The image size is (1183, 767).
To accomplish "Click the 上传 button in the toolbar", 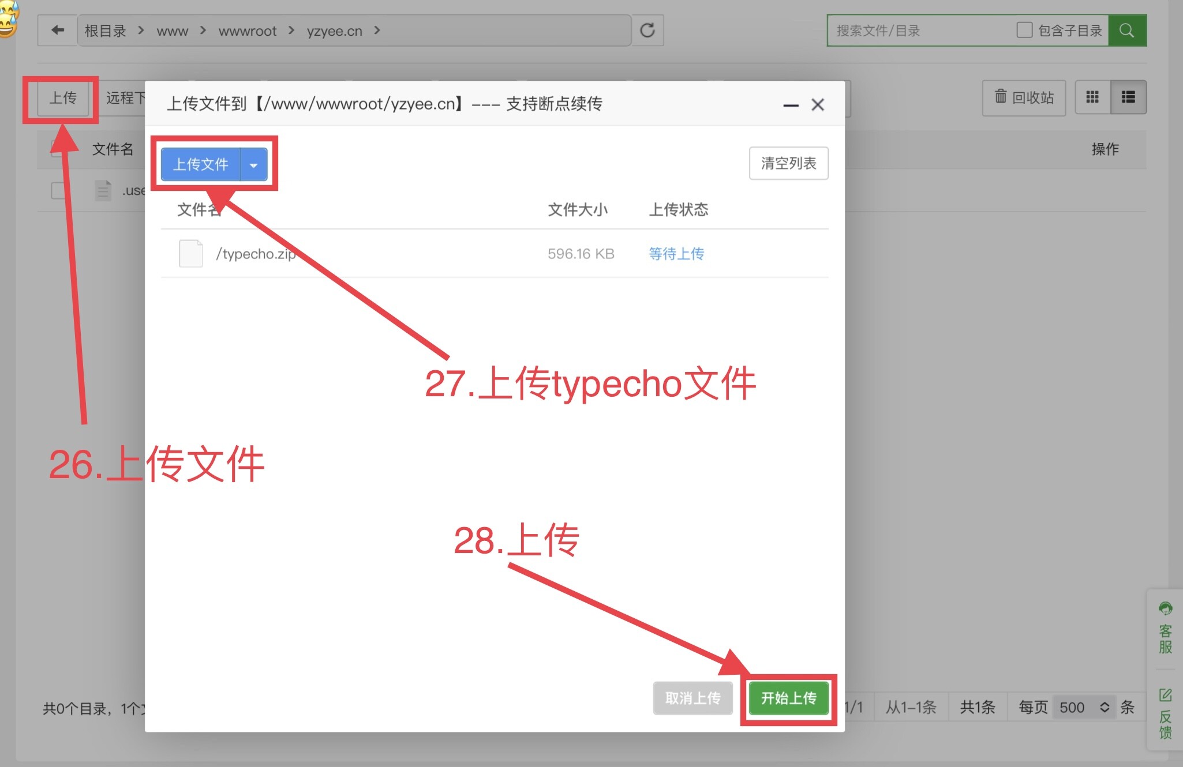I will (x=63, y=98).
